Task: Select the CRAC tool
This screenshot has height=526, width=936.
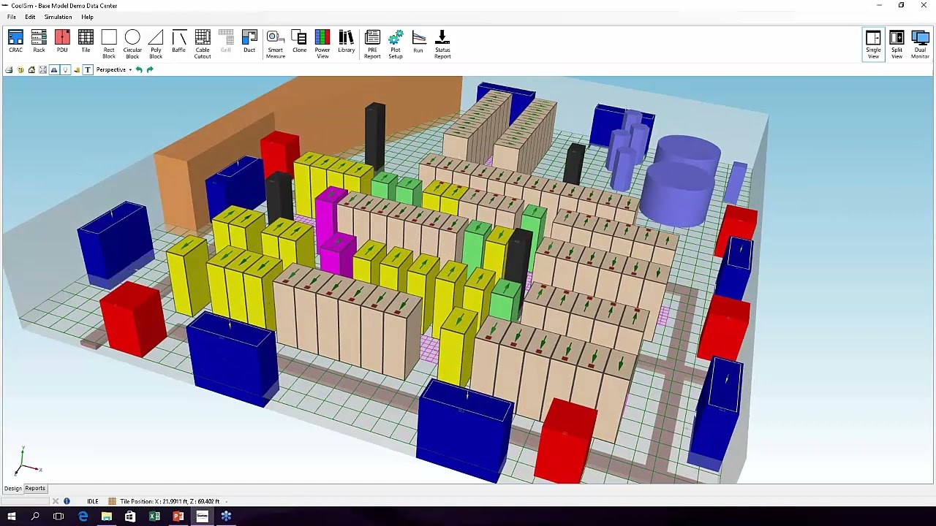Action: tap(15, 42)
